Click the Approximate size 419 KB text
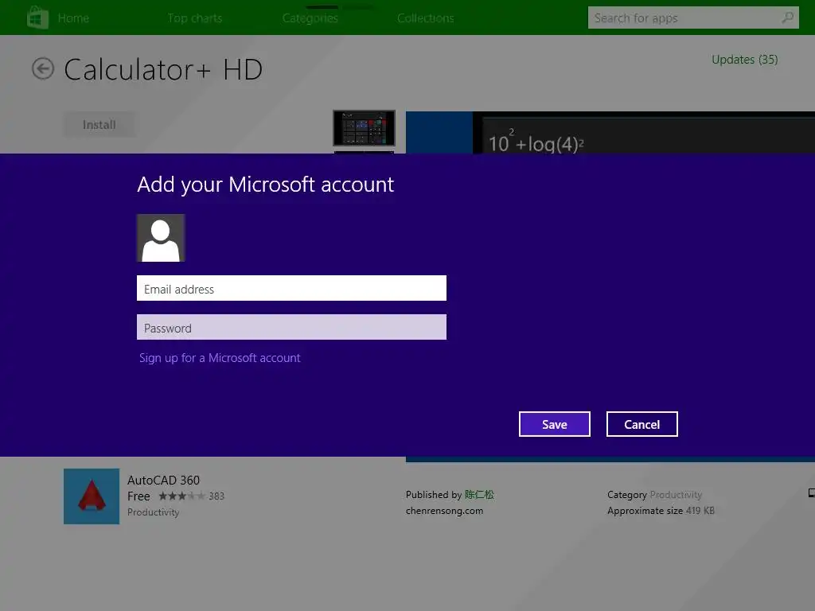 pos(661,511)
